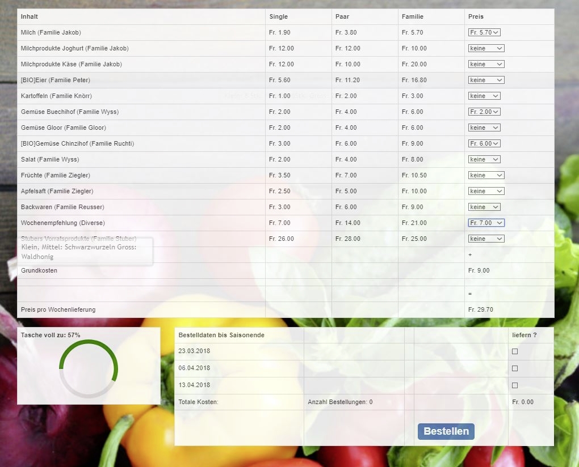Open the Salat price dropdown

pyautogui.click(x=484, y=160)
